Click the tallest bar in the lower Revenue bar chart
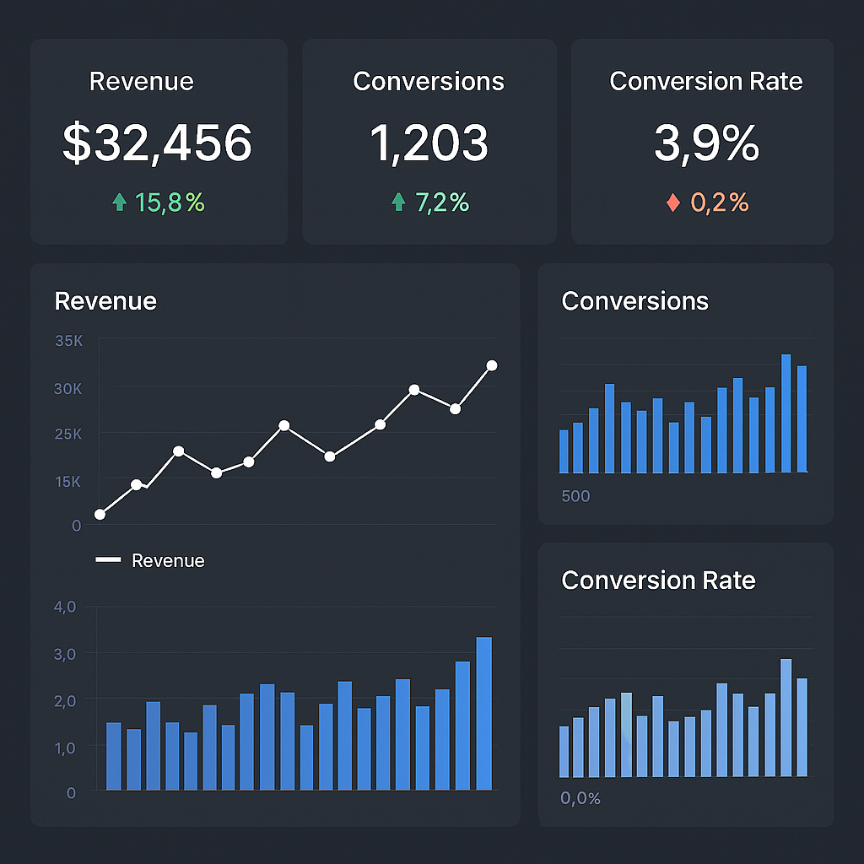Screen dimensions: 864x864 pyautogui.click(x=483, y=713)
